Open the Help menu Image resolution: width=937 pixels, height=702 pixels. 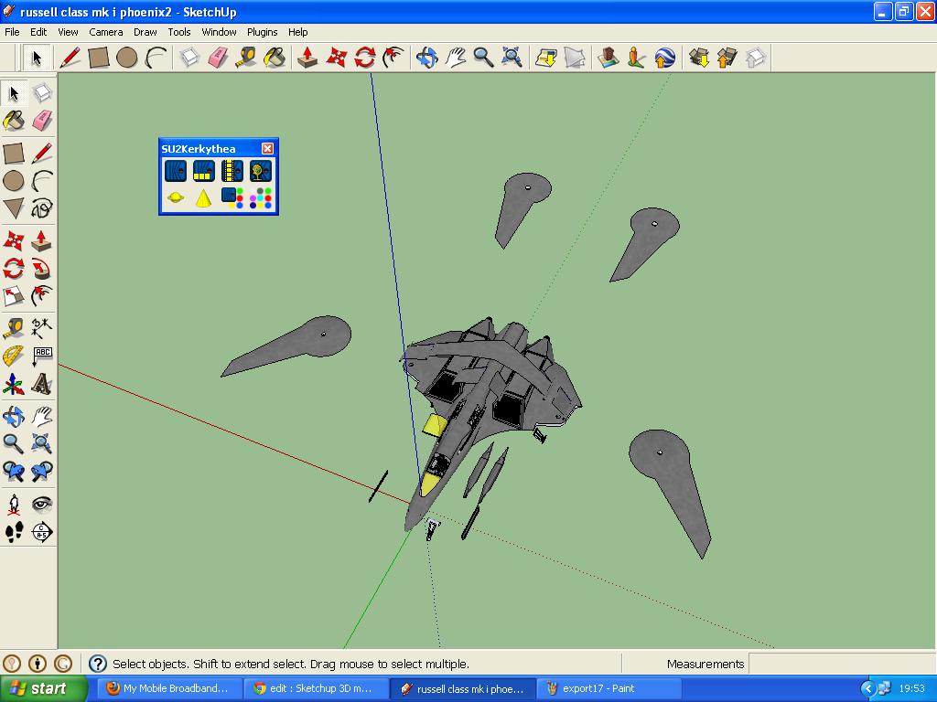(x=297, y=32)
